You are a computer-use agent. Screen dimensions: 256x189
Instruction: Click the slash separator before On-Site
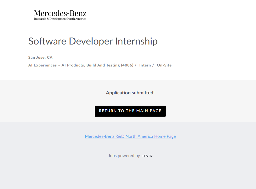tap(153, 65)
